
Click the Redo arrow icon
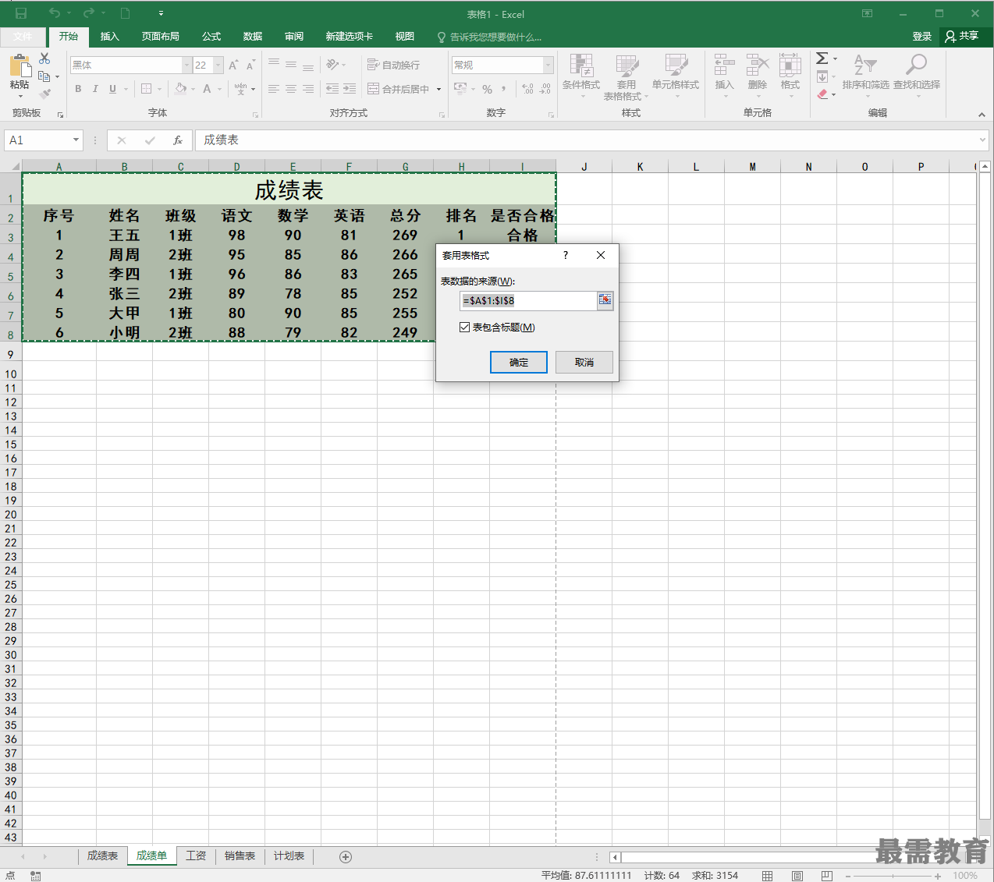(x=88, y=13)
